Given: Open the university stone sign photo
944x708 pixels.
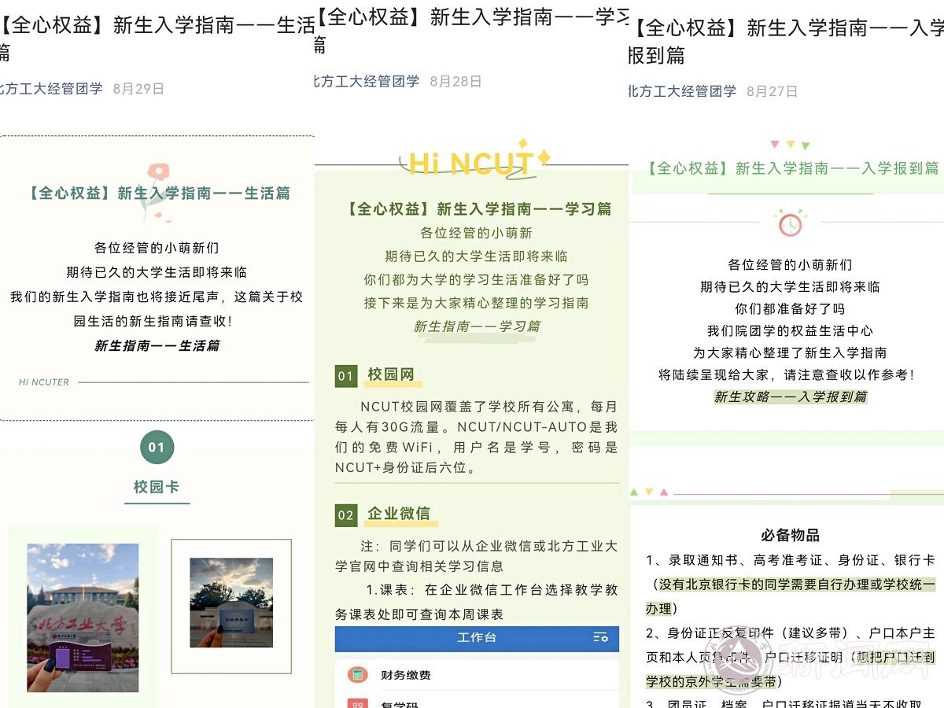Looking at the screenshot, I should 83,618.
